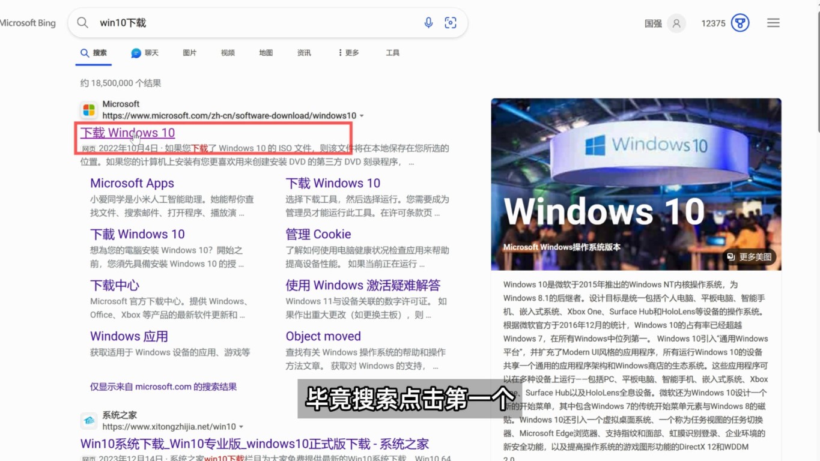Open the Microsoft Apps sublink
The height and width of the screenshot is (461, 820).
(x=132, y=184)
